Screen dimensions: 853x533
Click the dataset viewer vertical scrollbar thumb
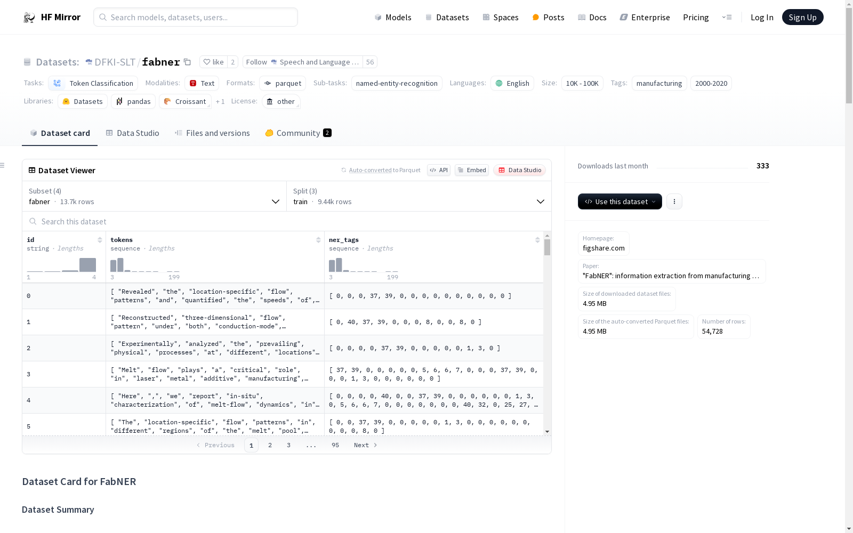[547, 247]
